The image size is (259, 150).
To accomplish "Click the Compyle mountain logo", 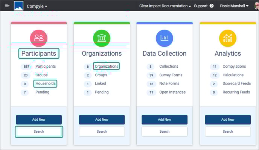I will [x=18, y=6].
